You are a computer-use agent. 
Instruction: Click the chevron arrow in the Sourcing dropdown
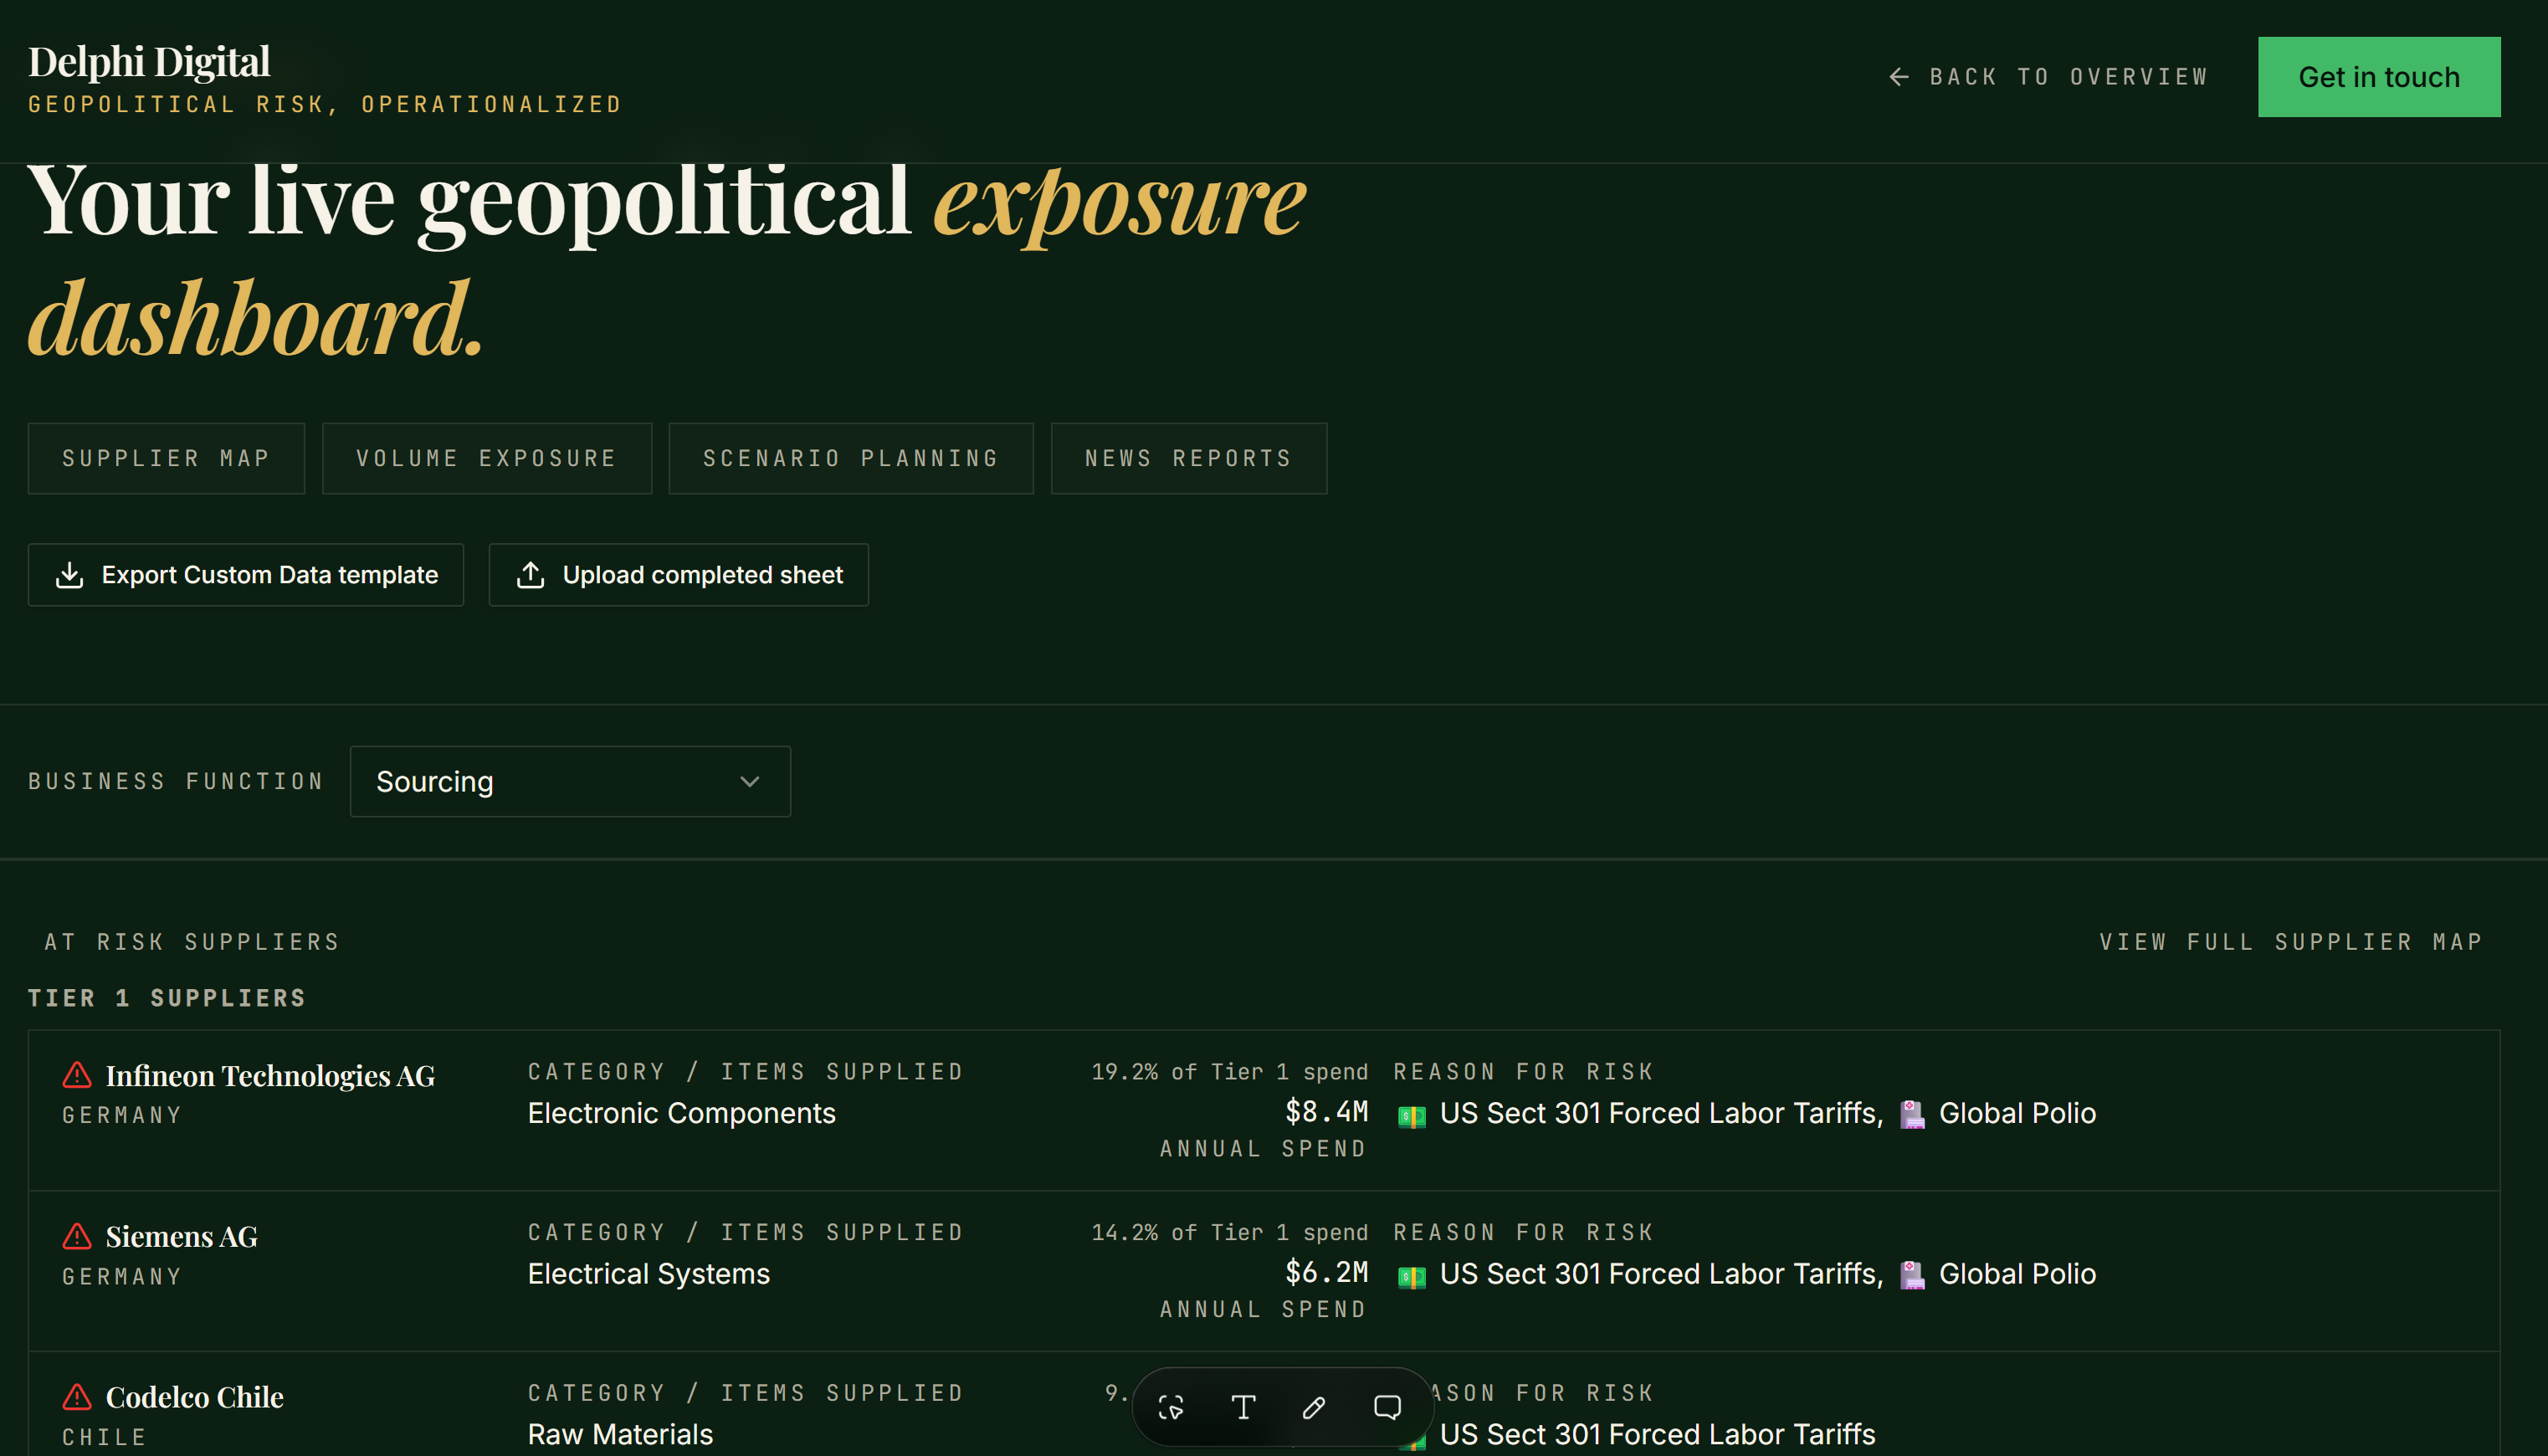point(750,782)
